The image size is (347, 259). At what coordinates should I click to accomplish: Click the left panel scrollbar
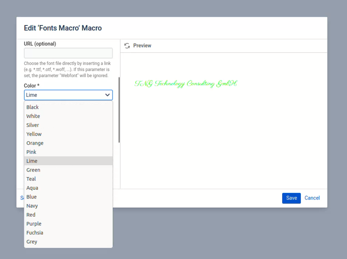point(119,108)
